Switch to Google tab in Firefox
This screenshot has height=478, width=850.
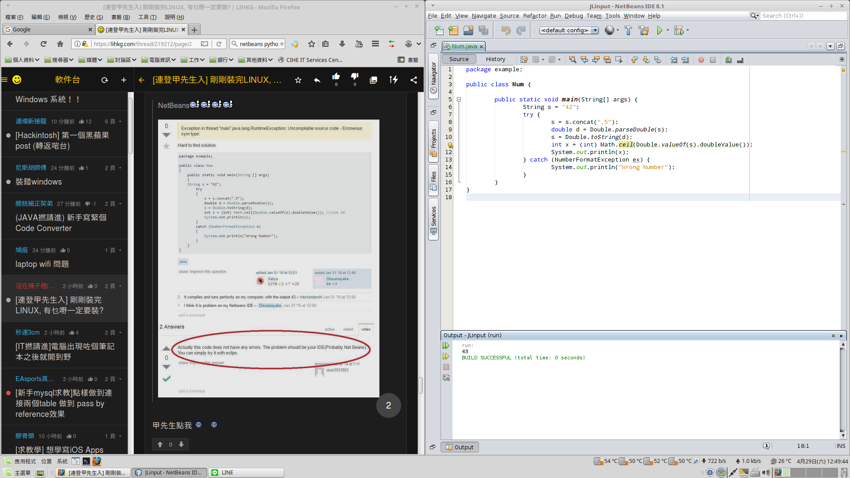tap(48, 30)
